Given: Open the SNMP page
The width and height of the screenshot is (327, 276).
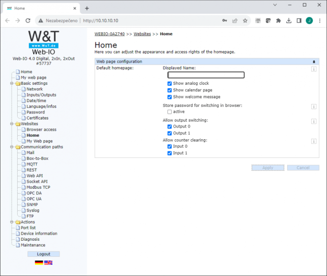Looking at the screenshot, I should pyautogui.click(x=32, y=205).
